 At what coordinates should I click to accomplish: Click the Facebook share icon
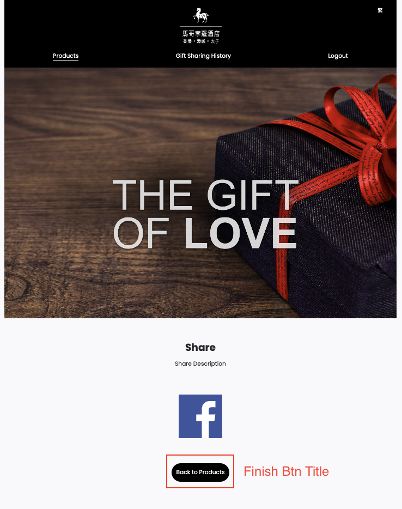[200, 416]
